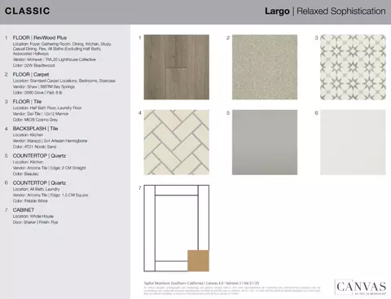Viewport: 391px width, 299px height.
Task: Click the RevWood Plus wood floor sample
Action: (x=177, y=67)
